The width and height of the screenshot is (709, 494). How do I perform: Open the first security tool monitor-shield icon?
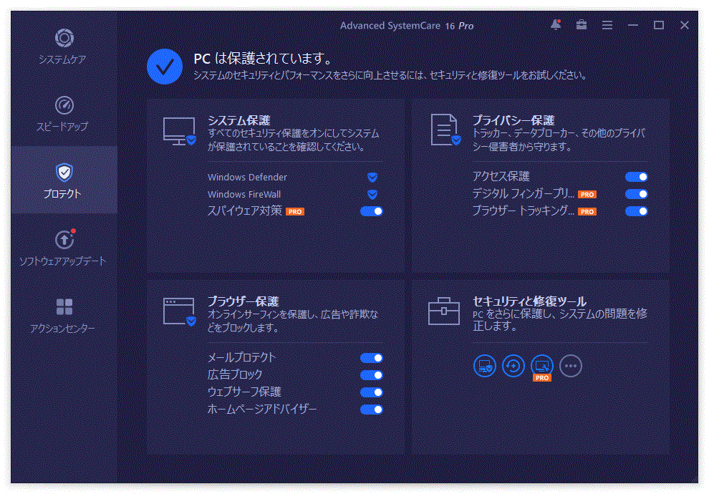tap(485, 366)
